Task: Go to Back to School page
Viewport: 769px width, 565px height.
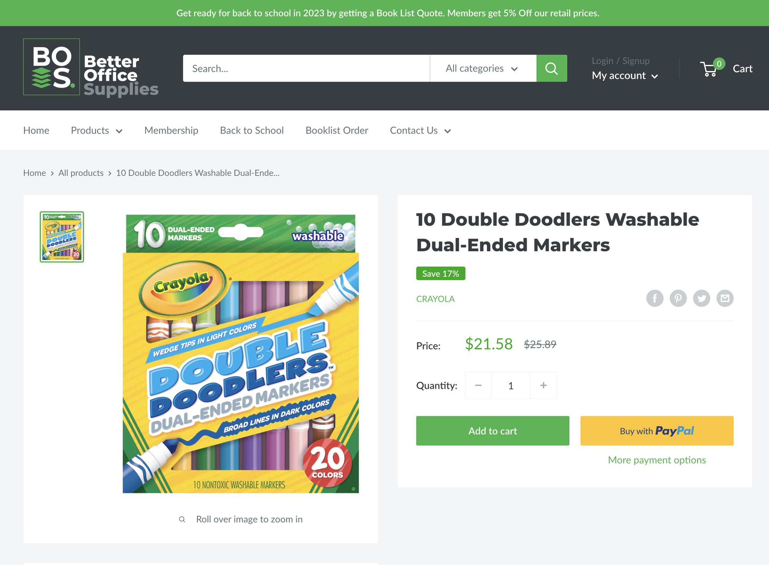Action: point(252,130)
